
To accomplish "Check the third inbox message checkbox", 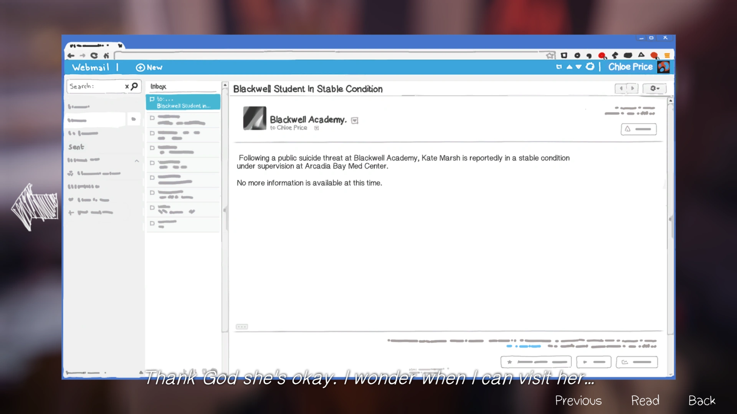I will coord(152,133).
